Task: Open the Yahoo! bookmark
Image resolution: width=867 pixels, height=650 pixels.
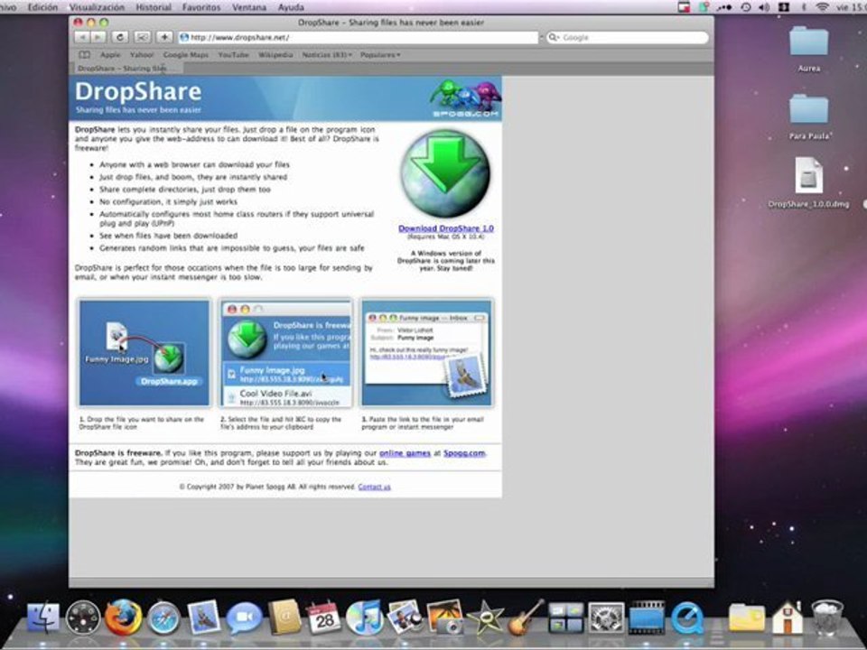Action: pyautogui.click(x=142, y=55)
